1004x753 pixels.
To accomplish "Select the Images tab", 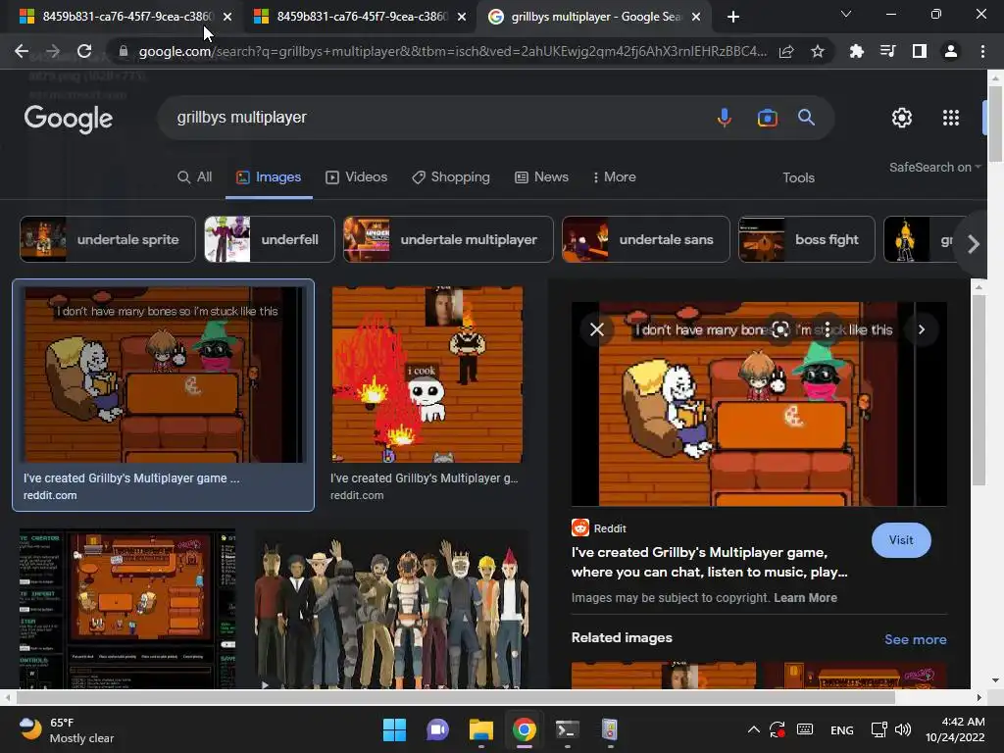I will (x=269, y=177).
